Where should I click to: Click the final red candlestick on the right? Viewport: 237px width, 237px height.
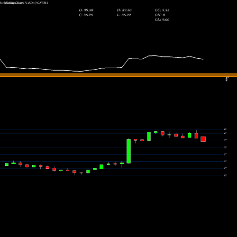(x=203, y=139)
